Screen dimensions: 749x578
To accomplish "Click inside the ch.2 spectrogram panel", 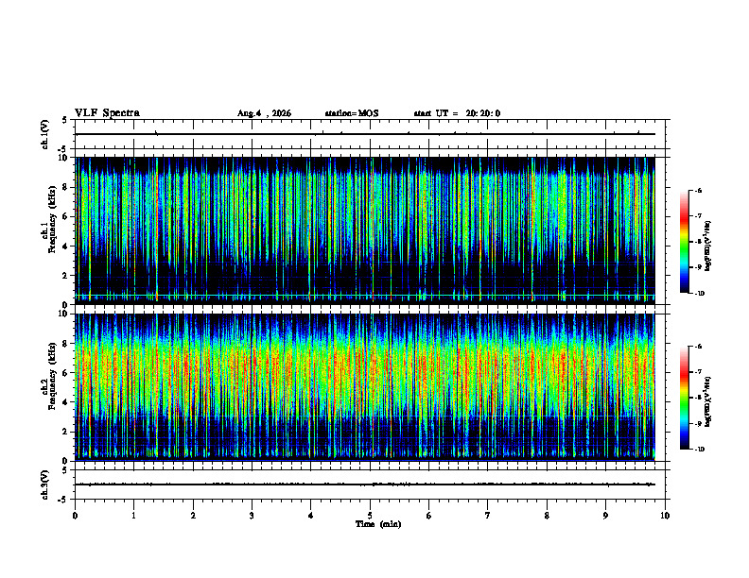I will pyautogui.click(x=365, y=387).
